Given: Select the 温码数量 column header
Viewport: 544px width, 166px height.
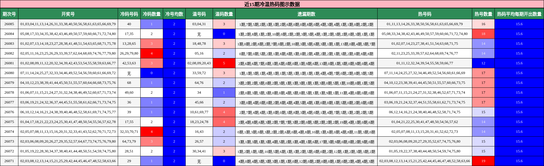Looking at the screenshot, I should [224, 14].
